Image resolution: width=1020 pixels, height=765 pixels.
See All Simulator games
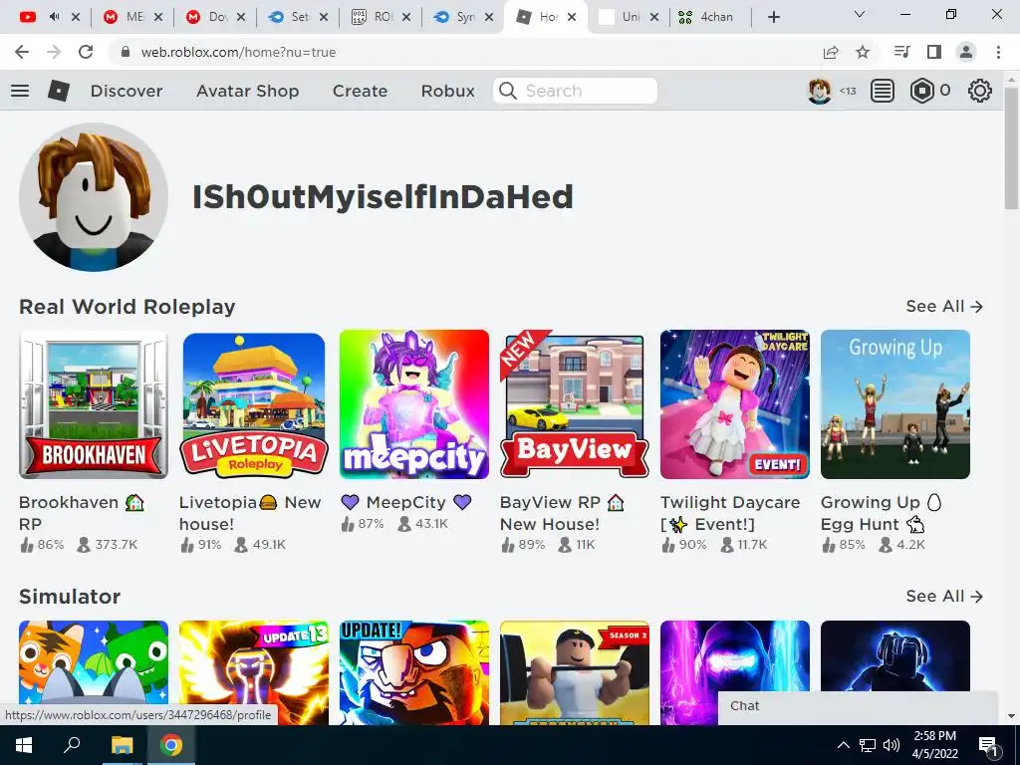click(x=944, y=596)
